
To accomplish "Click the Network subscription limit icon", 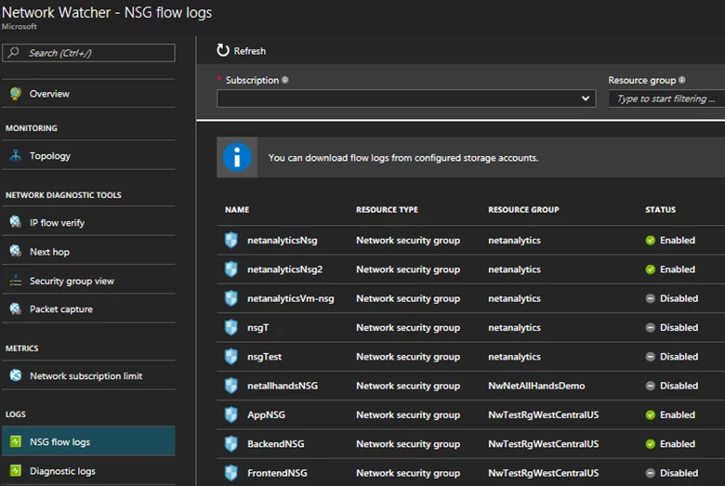I will click(15, 375).
